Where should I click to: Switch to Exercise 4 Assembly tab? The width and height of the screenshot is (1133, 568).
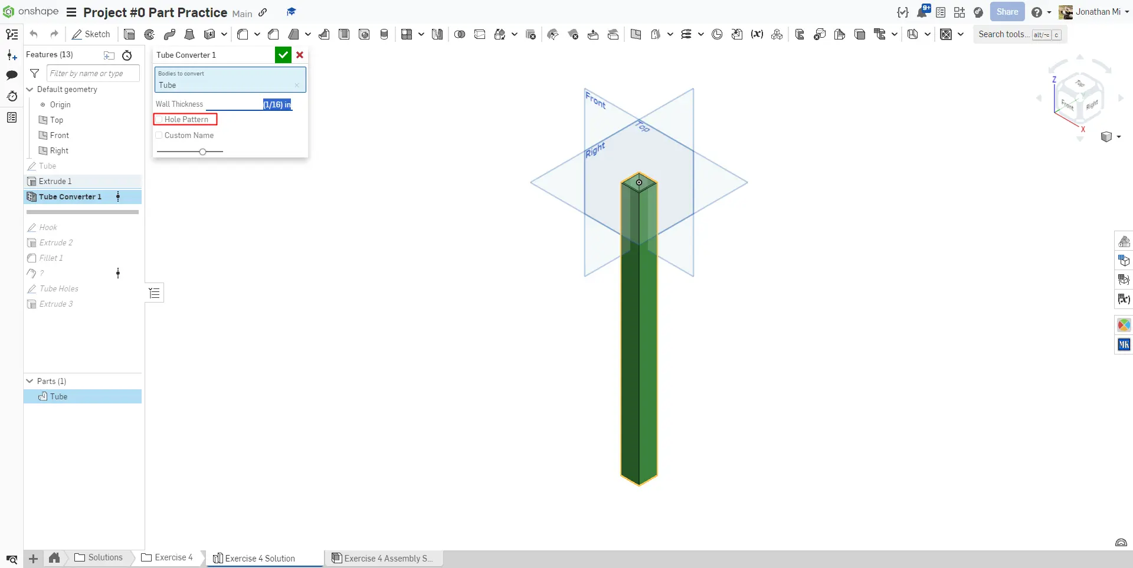(382, 558)
